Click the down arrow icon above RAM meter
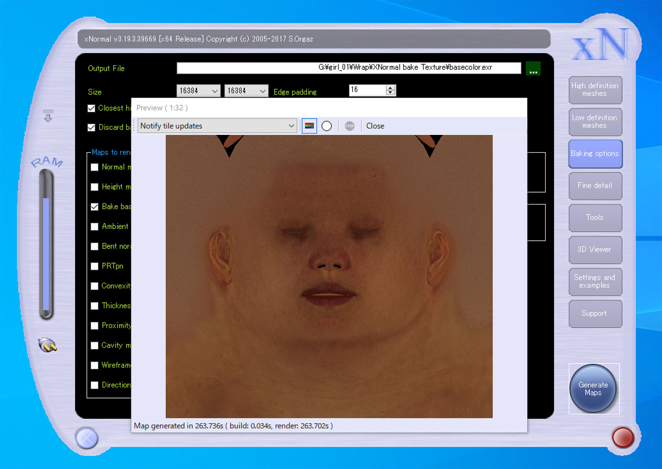This screenshot has width=662, height=469. click(x=48, y=116)
